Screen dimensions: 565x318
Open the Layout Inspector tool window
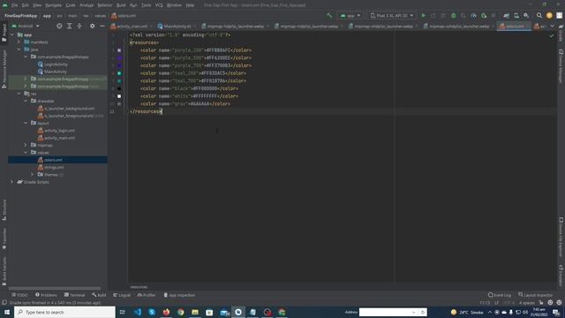click(535, 295)
